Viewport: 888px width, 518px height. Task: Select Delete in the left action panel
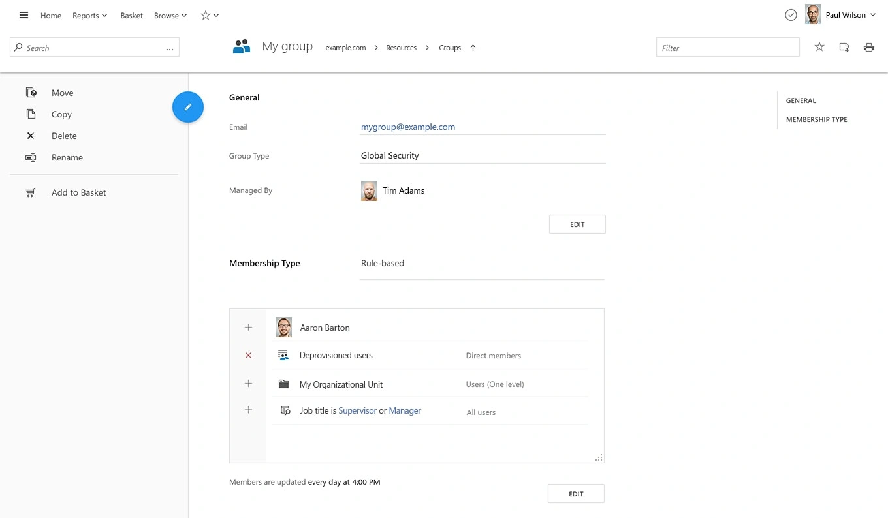(x=64, y=136)
